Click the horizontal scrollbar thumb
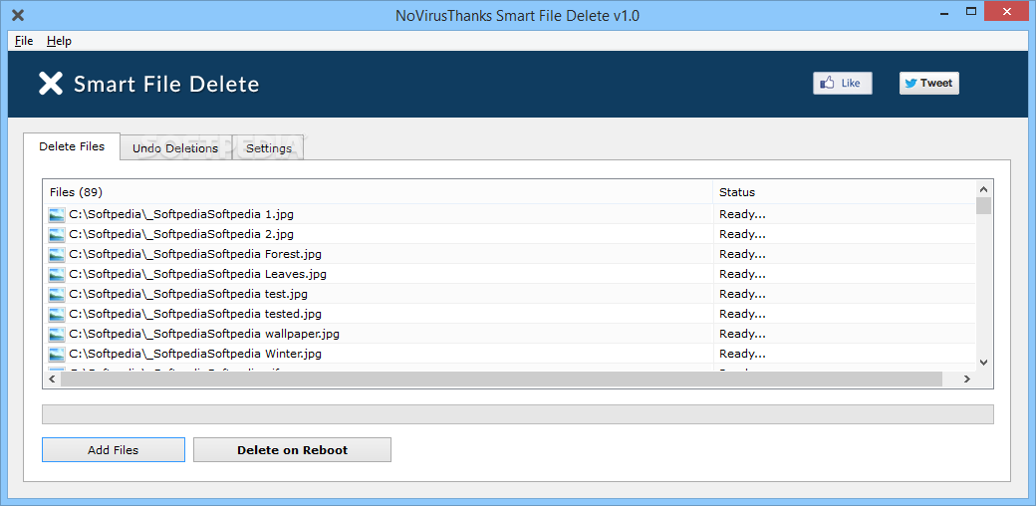 click(501, 379)
